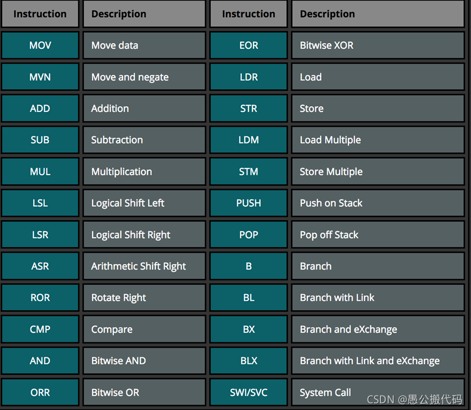Select the ADD instruction cell

(40, 109)
